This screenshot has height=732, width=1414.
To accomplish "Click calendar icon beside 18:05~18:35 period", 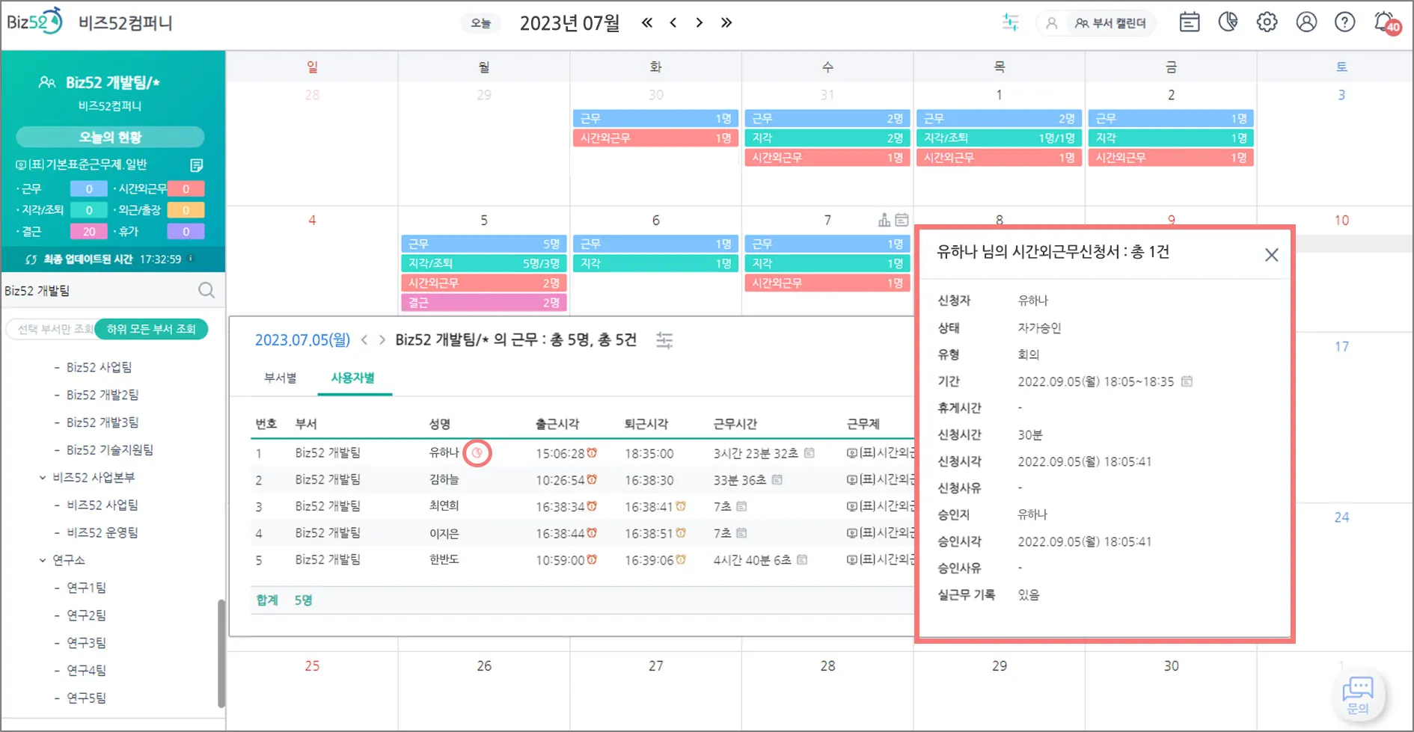I will tap(1187, 381).
